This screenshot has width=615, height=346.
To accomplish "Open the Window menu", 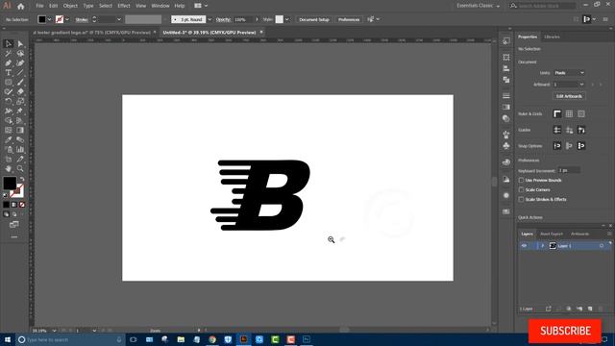I will pyautogui.click(x=160, y=6).
